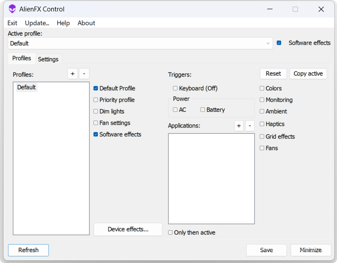Add a new profile with plus button
Screen dimensions: 337x263
pyautogui.click(x=73, y=74)
